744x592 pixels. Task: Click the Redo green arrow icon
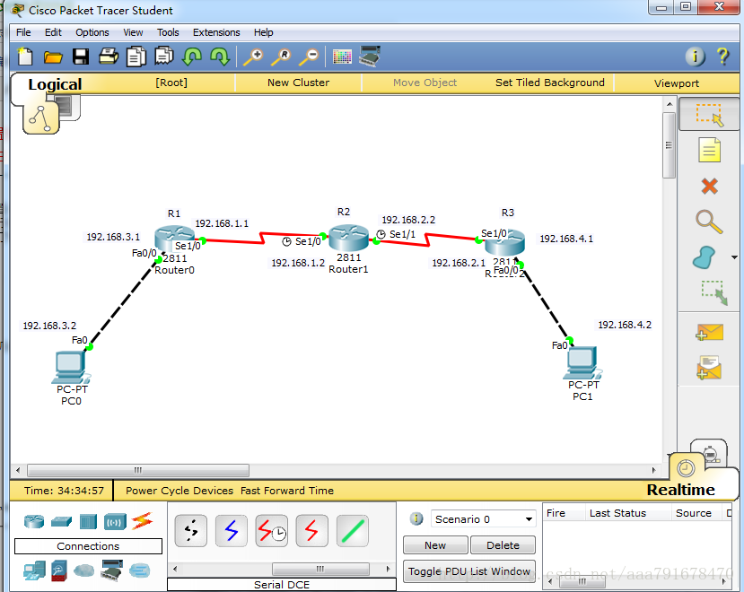(220, 57)
